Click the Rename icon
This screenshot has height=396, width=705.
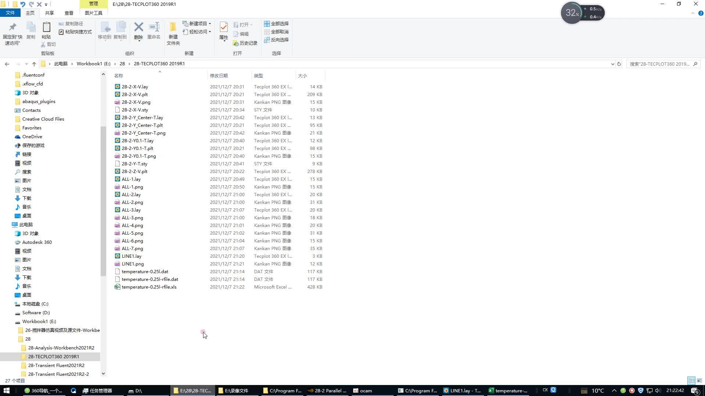tap(154, 27)
